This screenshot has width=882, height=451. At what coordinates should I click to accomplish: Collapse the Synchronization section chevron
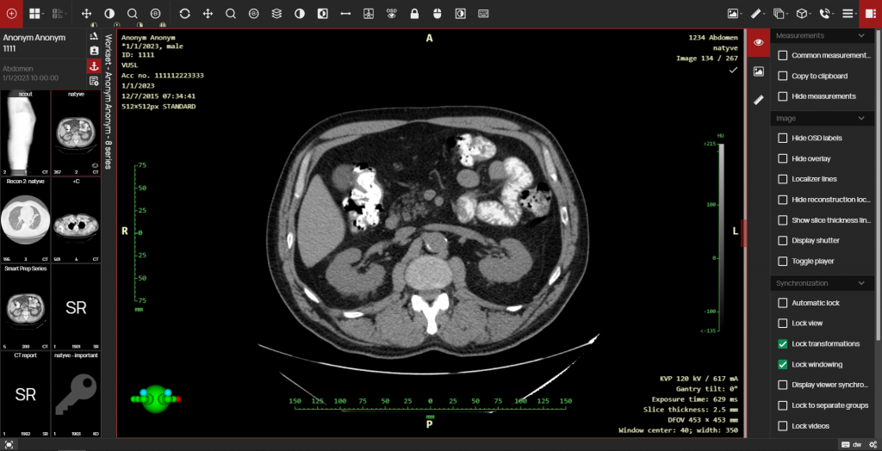pyautogui.click(x=861, y=283)
